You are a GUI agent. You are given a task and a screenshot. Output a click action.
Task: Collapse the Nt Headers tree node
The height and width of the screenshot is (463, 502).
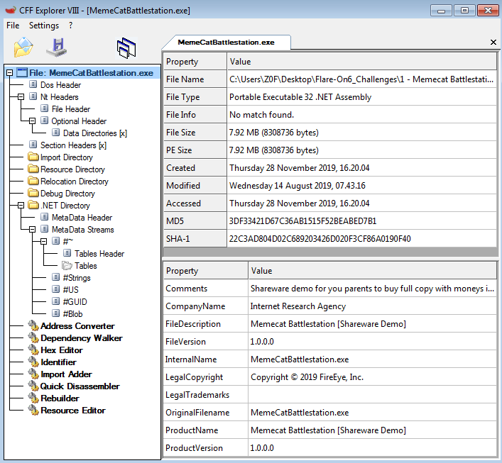pyautogui.click(x=21, y=97)
